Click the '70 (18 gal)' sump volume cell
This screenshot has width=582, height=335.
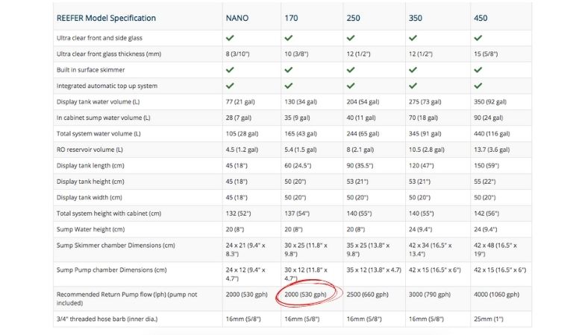[x=423, y=118]
